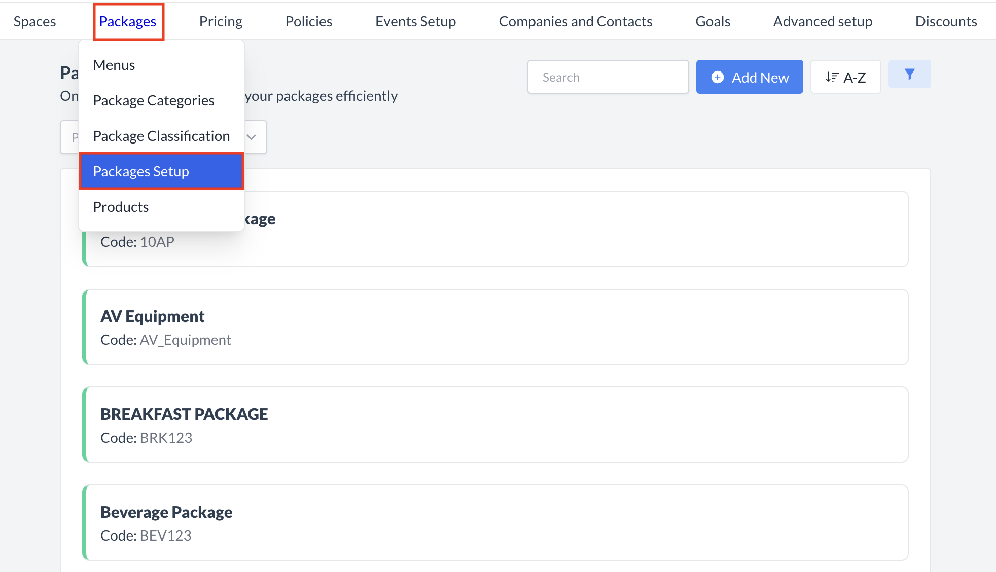The image size is (996, 572).
Task: Open the Menus option
Action: [114, 64]
